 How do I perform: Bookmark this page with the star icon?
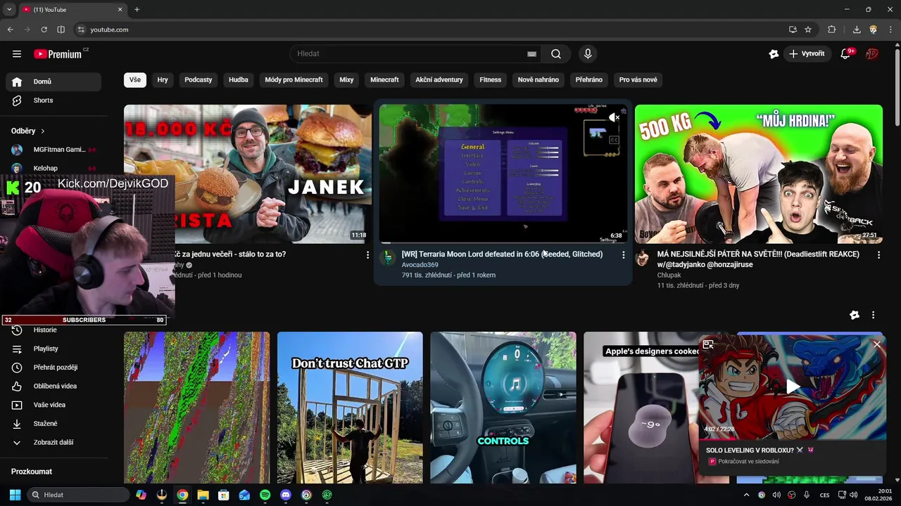coord(808,30)
